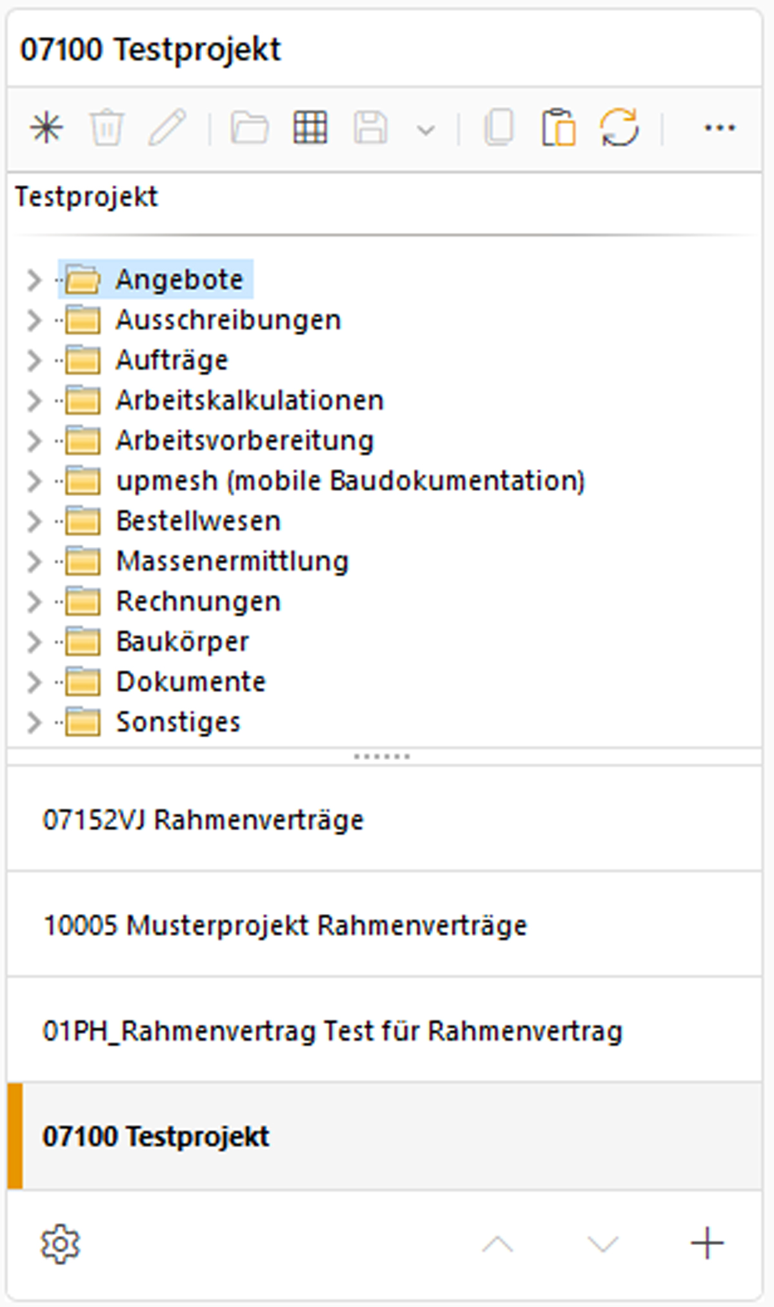This screenshot has height=1307, width=774.
Task: Click the plus icon to add project
Action: (x=707, y=1243)
